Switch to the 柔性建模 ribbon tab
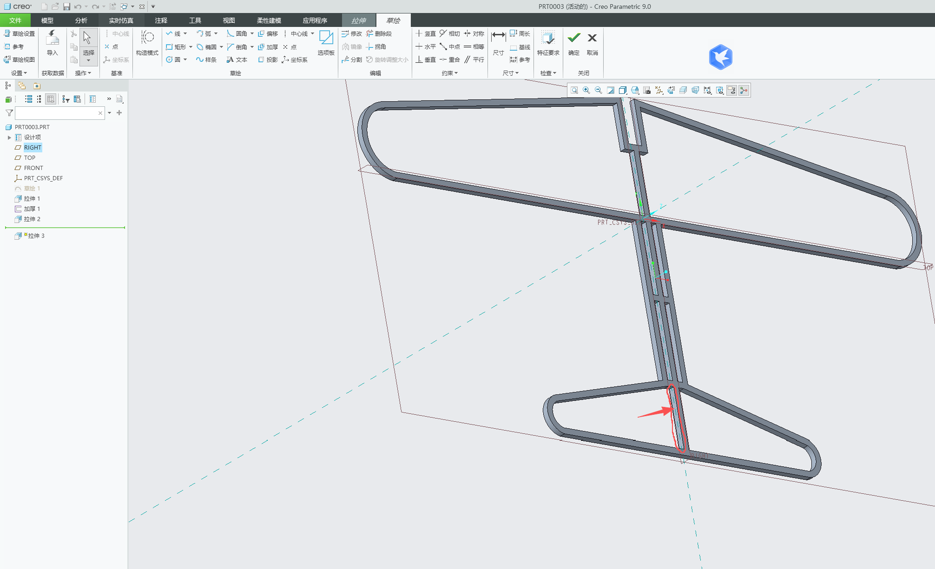The height and width of the screenshot is (569, 935). [x=269, y=20]
